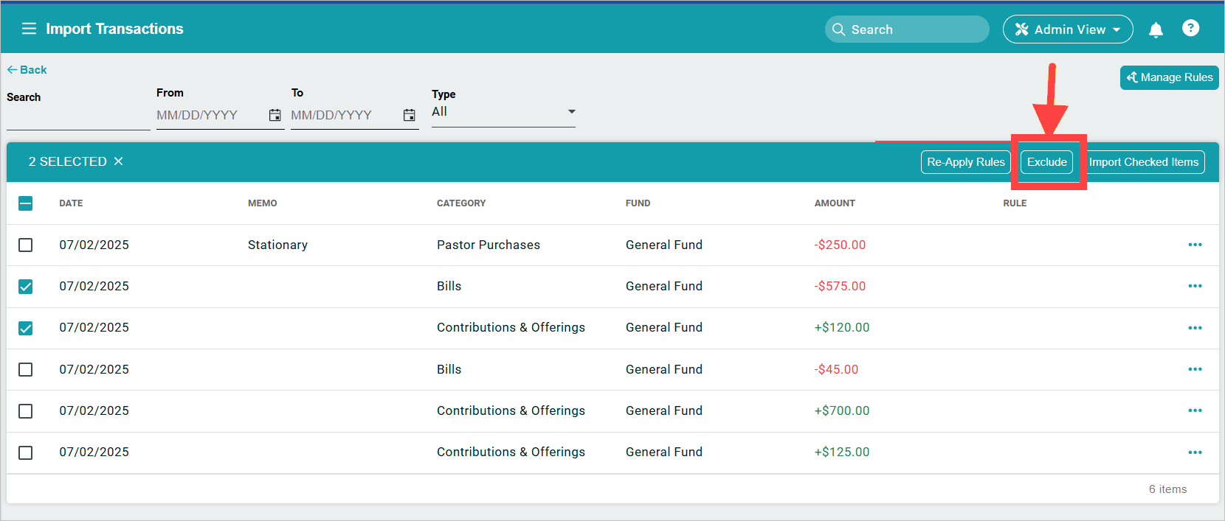1225x521 pixels.
Task: Click Import Checked Items button
Action: click(x=1144, y=162)
